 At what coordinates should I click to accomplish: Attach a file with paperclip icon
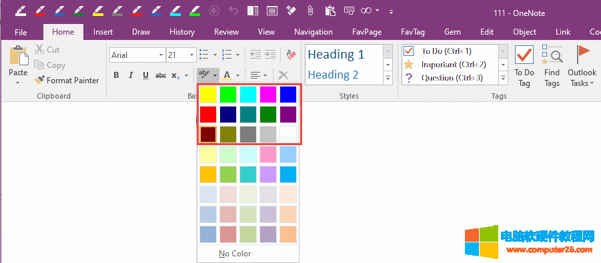(310, 11)
